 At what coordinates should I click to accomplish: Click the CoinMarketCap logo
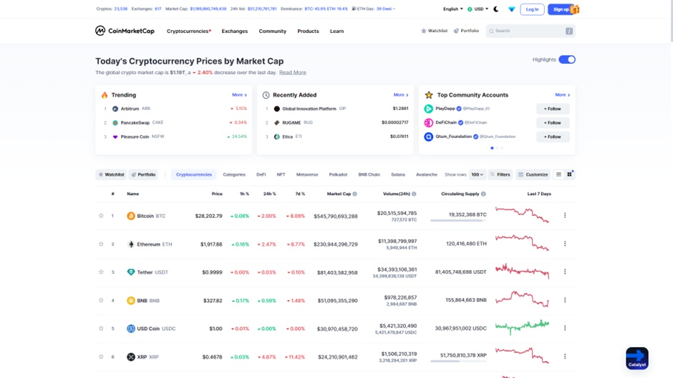(125, 31)
